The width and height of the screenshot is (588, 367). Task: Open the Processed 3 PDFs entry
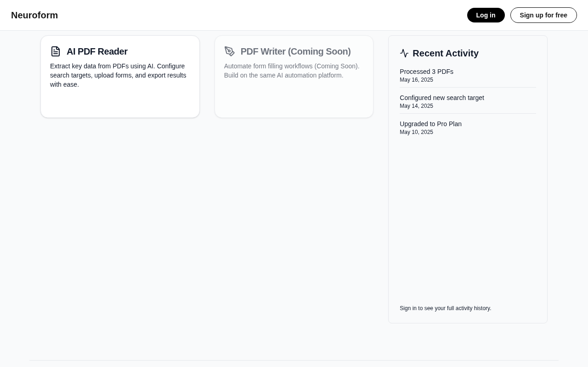pos(426,72)
